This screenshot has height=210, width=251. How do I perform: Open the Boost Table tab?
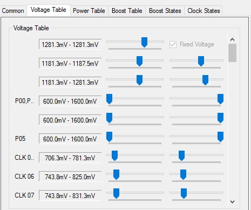127,11
